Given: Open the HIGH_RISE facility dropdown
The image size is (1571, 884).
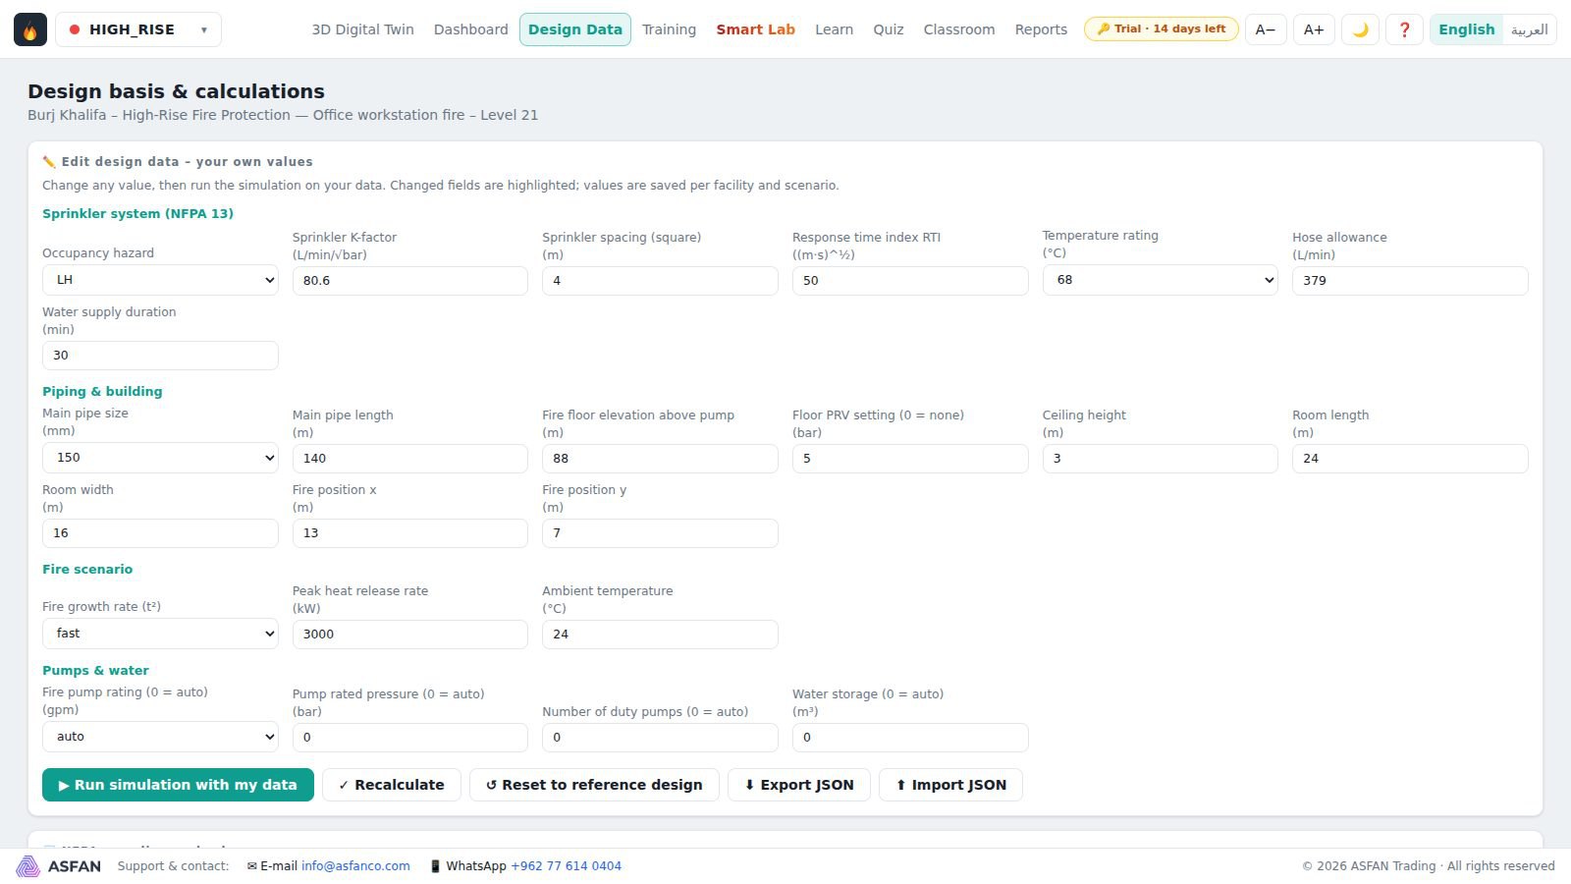Looking at the screenshot, I should pyautogui.click(x=138, y=29).
